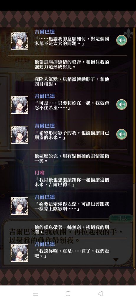This screenshot has height=302, width=136.
Task: Tap portrait beside 期望的未來 line
Action: coord(19,134)
